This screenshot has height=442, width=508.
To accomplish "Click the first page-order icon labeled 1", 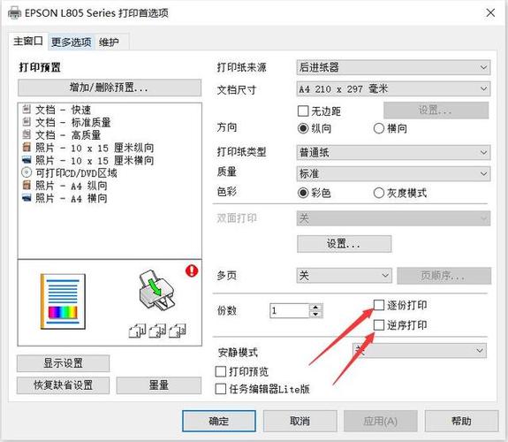I will [x=137, y=331].
